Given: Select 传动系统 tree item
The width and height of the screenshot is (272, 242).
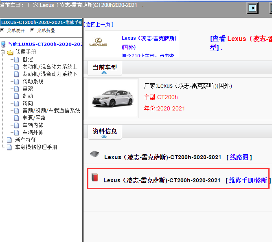Looking at the screenshot, I should click(x=33, y=81).
